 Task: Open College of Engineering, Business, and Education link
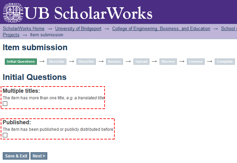pos(161,28)
